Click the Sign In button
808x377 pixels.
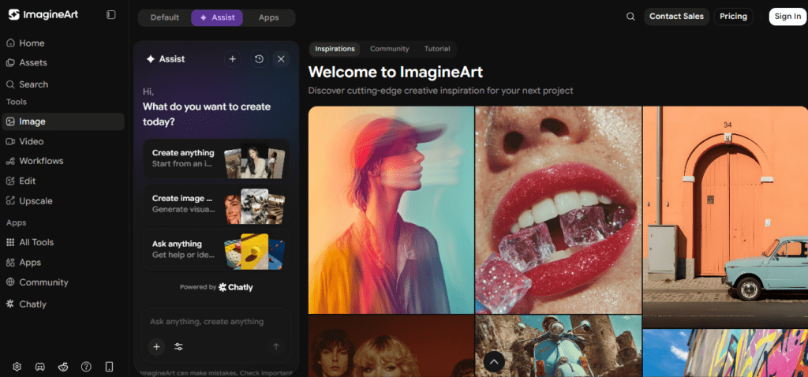pyautogui.click(x=787, y=17)
